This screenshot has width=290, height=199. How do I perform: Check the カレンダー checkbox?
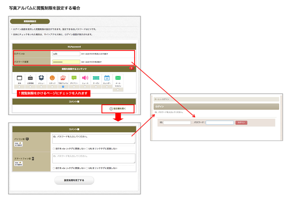(x=107, y=87)
